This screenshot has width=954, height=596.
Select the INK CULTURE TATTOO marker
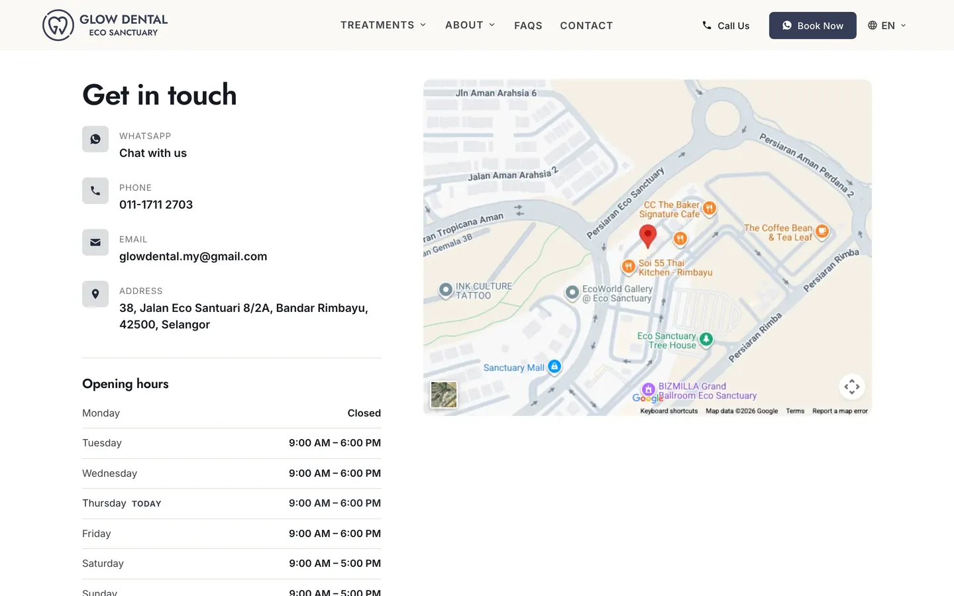[446, 289]
